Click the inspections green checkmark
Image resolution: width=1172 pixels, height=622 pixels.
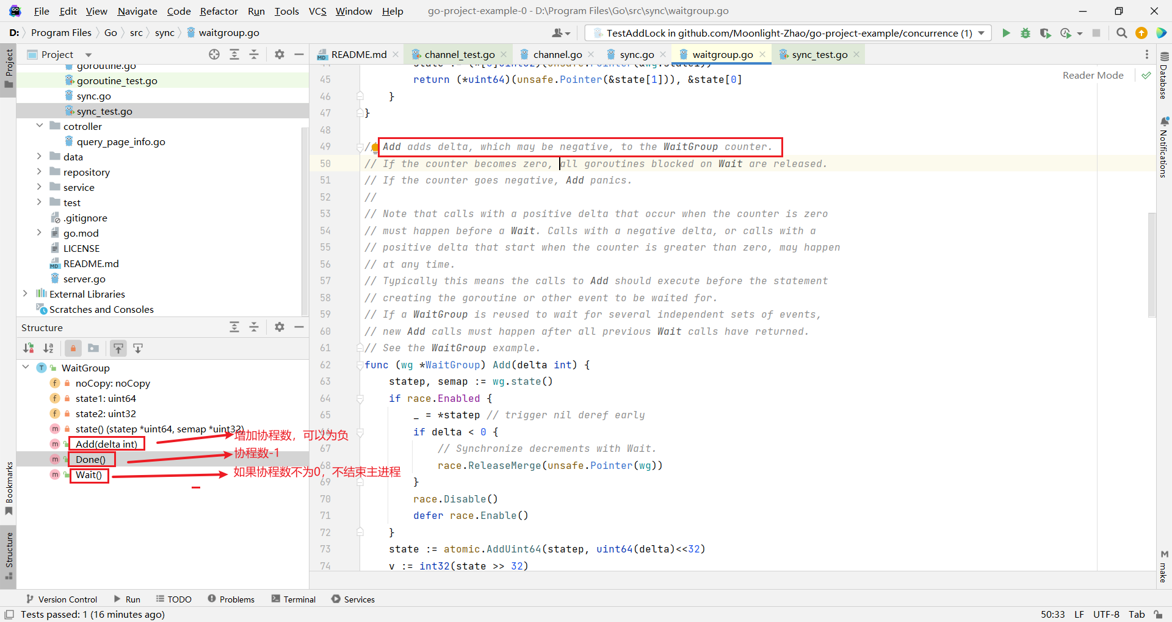click(x=1146, y=76)
